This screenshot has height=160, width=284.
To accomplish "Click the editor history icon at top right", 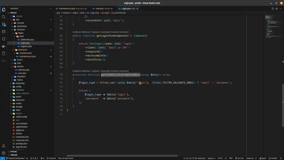I will coord(272,8).
